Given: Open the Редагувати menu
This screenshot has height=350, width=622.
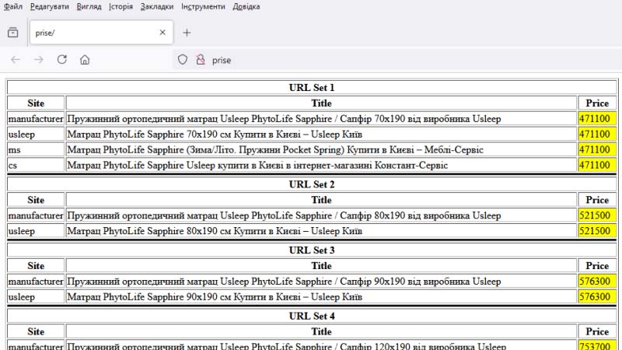Looking at the screenshot, I should [50, 7].
